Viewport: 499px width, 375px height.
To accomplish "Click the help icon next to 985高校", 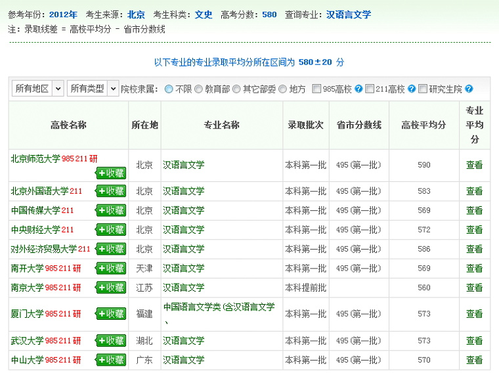I will (358, 89).
